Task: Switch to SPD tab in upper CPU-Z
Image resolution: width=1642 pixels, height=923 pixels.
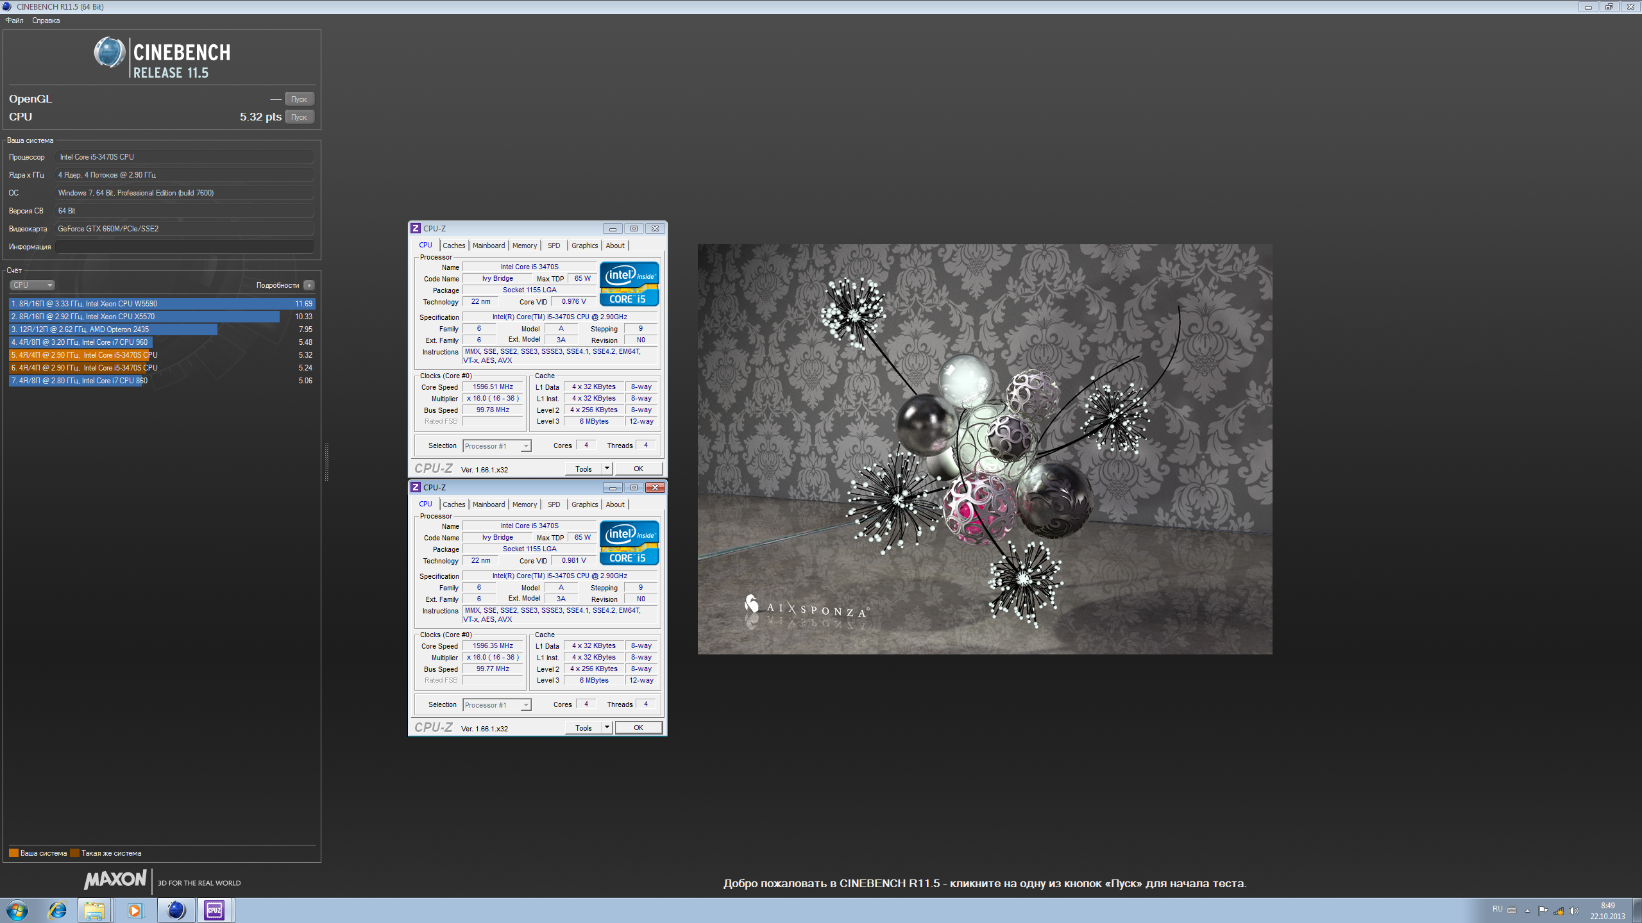Action: (x=554, y=245)
